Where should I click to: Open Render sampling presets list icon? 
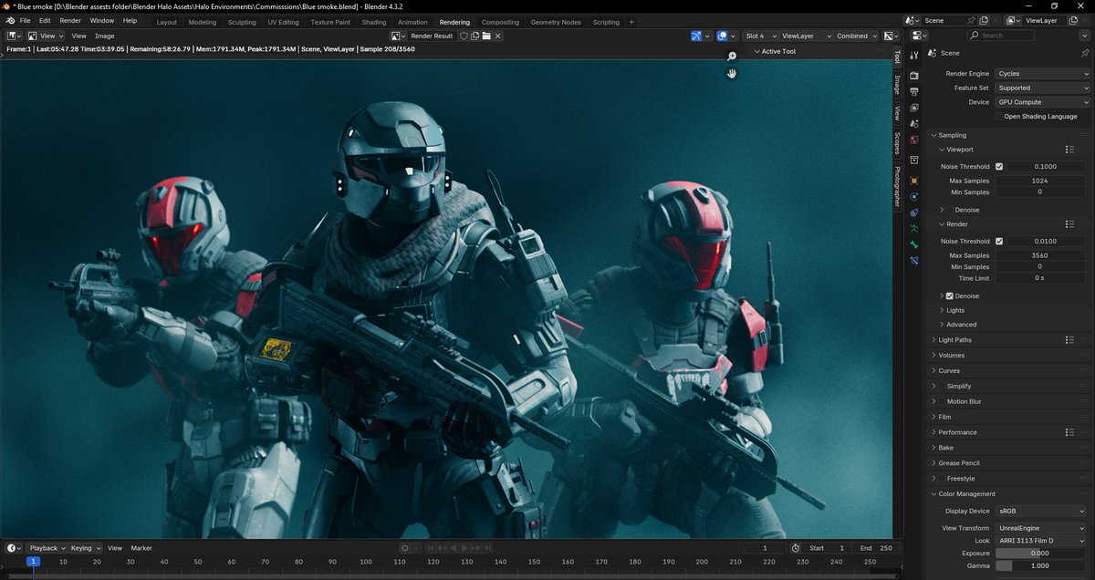(x=1069, y=224)
